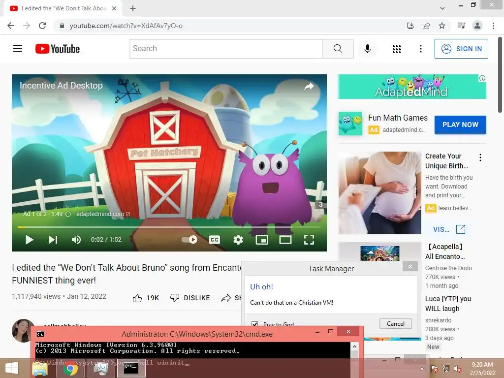
Task: Open volume tray speaker icon
Action: 457,369
